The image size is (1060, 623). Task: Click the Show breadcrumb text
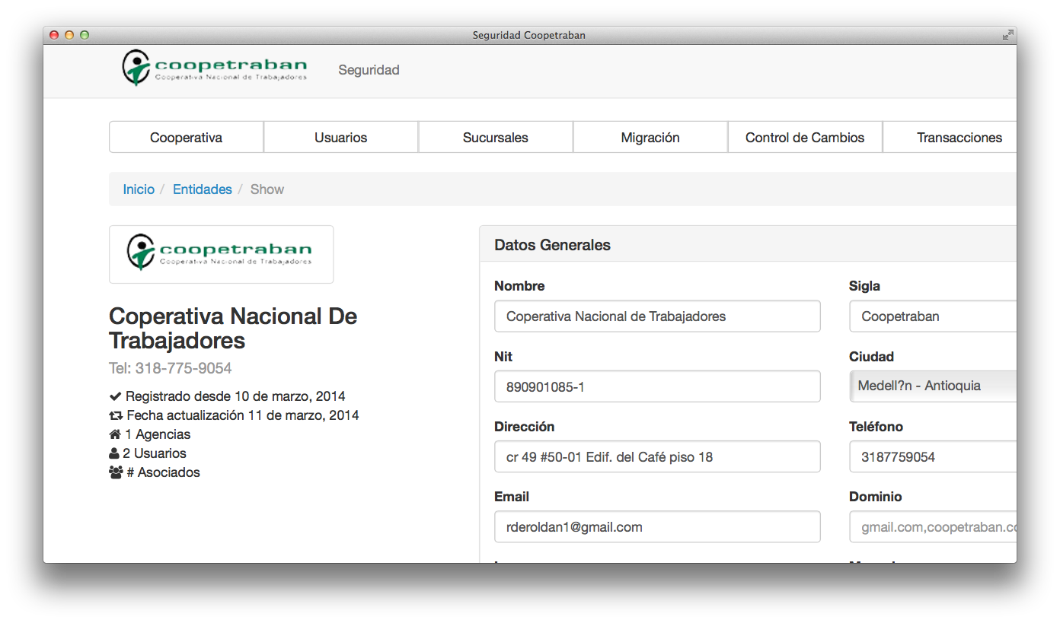coord(267,189)
